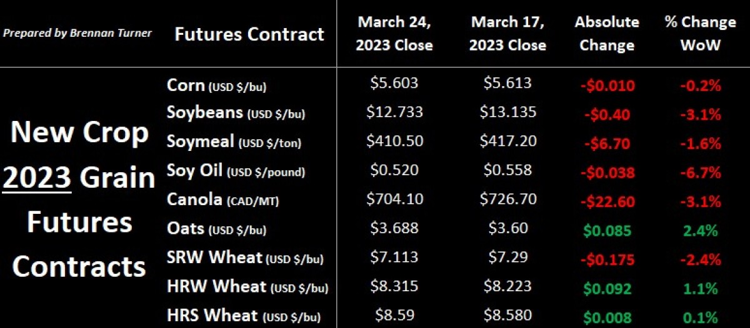Select the Canola absolute change -$22.60
750x328 pixels.
606,201
